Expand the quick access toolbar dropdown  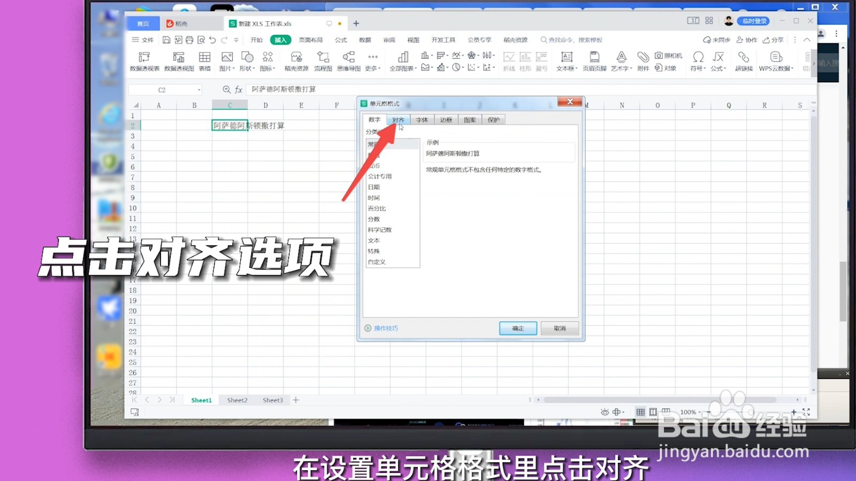(236, 40)
